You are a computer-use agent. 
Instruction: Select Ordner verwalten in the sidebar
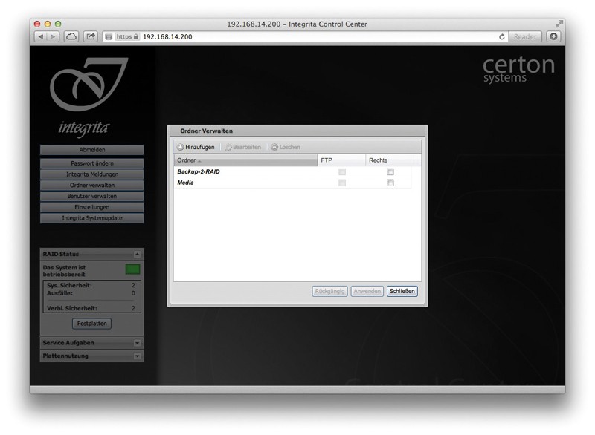click(91, 186)
